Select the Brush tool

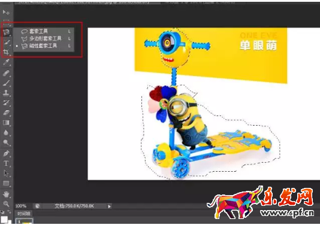pos(6,83)
